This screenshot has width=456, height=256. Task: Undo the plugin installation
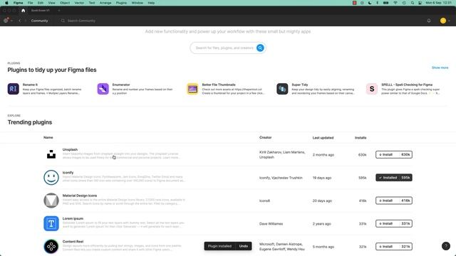click(x=244, y=246)
